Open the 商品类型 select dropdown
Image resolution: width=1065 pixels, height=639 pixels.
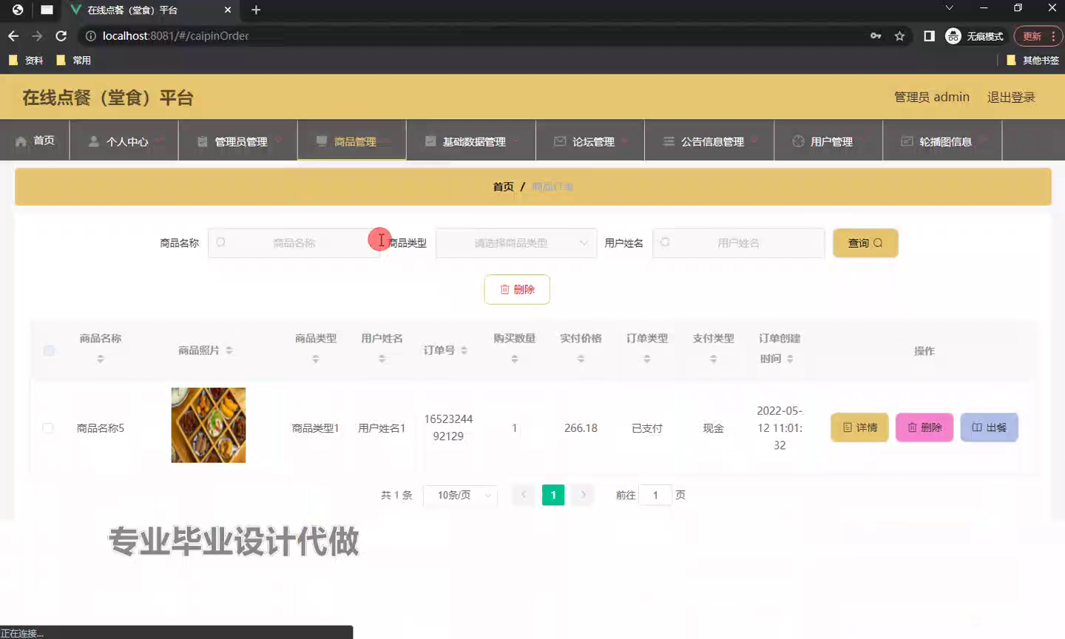click(x=516, y=243)
